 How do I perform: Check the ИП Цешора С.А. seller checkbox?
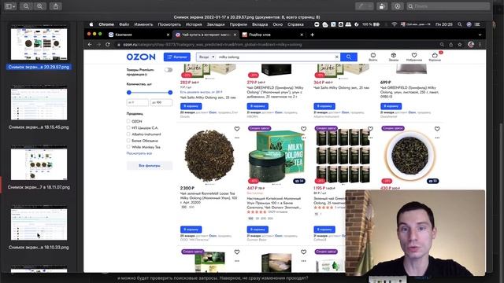(128, 127)
